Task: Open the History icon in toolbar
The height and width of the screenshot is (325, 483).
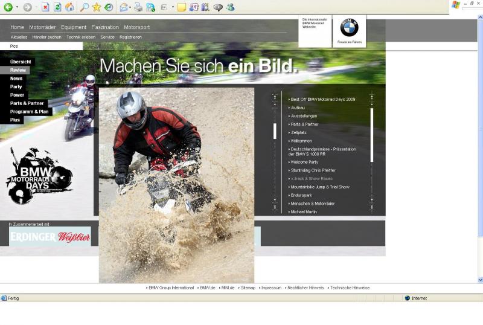Action: (x=109, y=7)
